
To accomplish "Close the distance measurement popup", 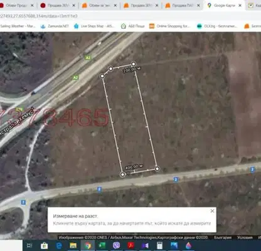I will coord(212,211).
